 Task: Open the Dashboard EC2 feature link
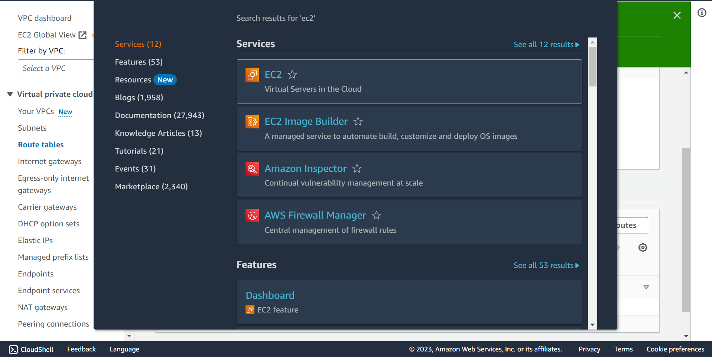tap(270, 295)
